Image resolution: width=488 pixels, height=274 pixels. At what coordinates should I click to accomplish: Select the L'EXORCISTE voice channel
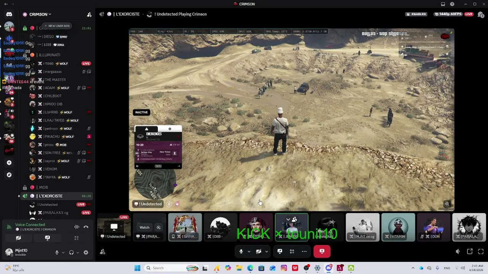(x=57, y=196)
